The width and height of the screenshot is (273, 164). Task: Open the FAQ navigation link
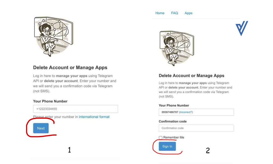point(174,13)
